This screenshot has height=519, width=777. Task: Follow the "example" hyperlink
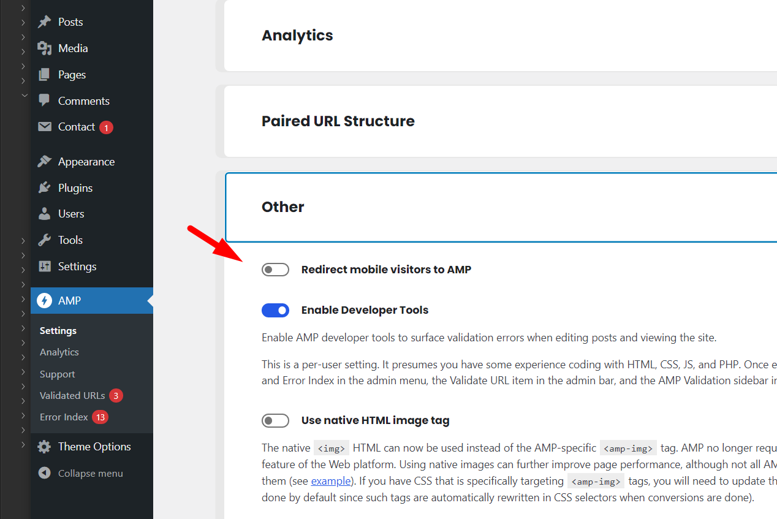point(331,481)
